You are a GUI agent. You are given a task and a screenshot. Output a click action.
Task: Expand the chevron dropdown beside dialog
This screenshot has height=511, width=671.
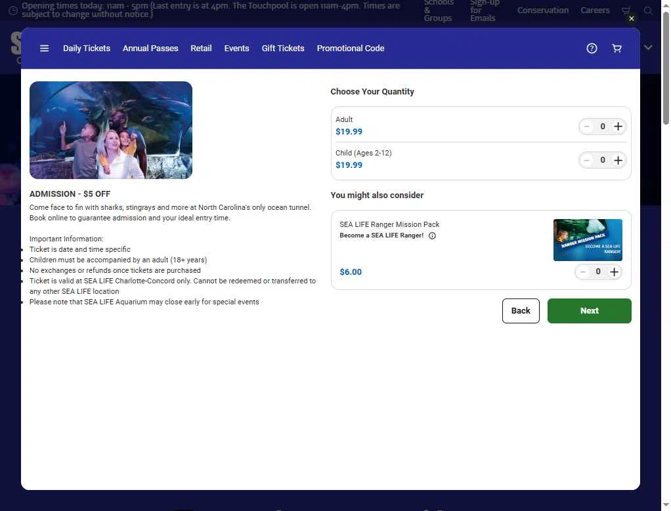(x=648, y=47)
